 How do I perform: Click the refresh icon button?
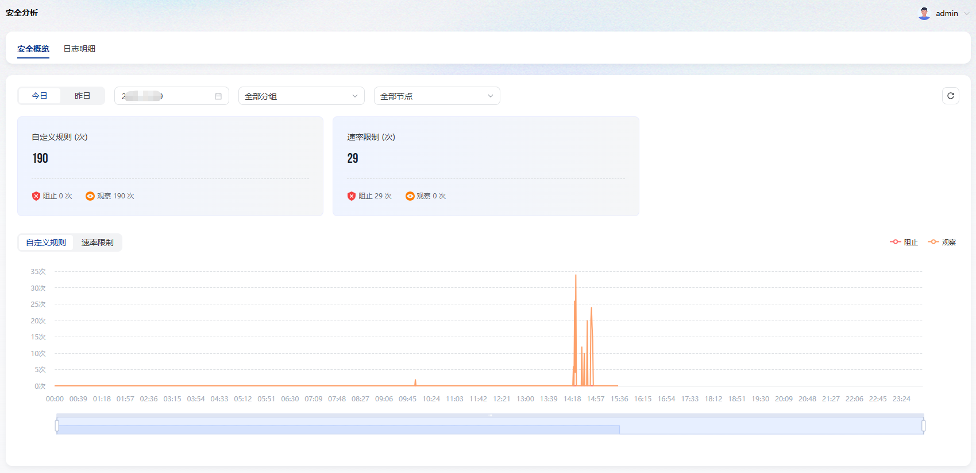(950, 96)
